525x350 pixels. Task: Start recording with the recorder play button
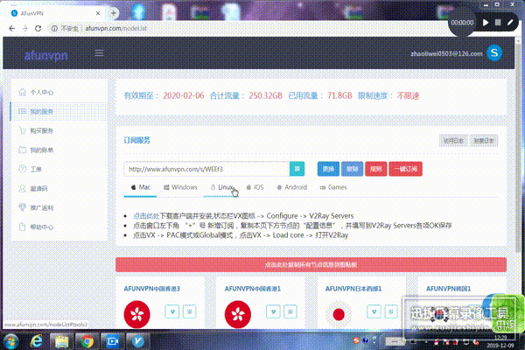coord(486,23)
